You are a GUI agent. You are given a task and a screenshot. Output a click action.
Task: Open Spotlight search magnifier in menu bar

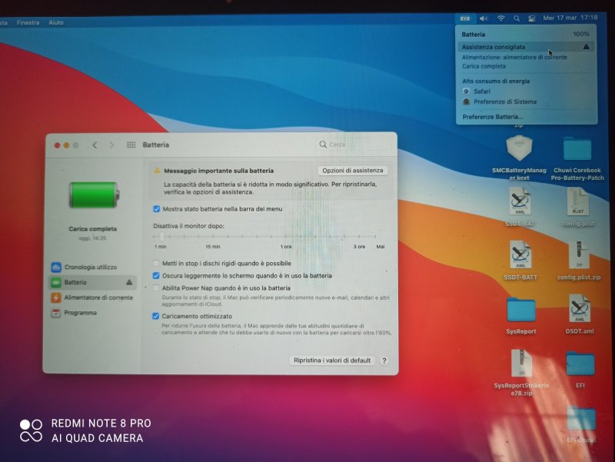coord(517,18)
